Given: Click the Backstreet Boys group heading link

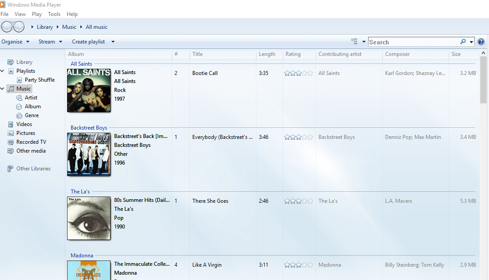Looking at the screenshot, I should (x=88, y=128).
